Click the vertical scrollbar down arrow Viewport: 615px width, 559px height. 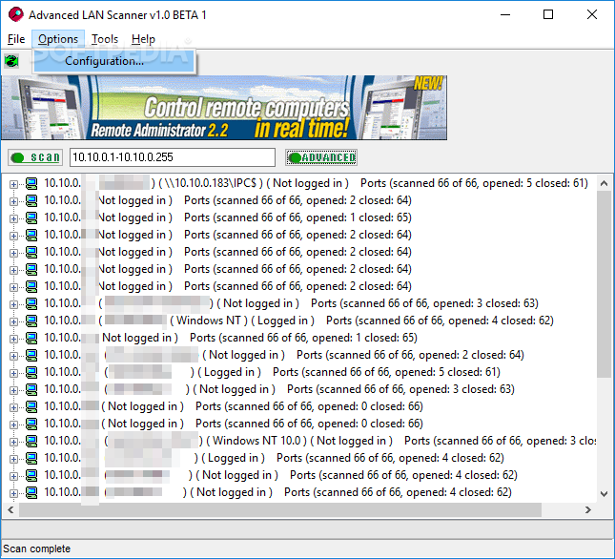[604, 493]
